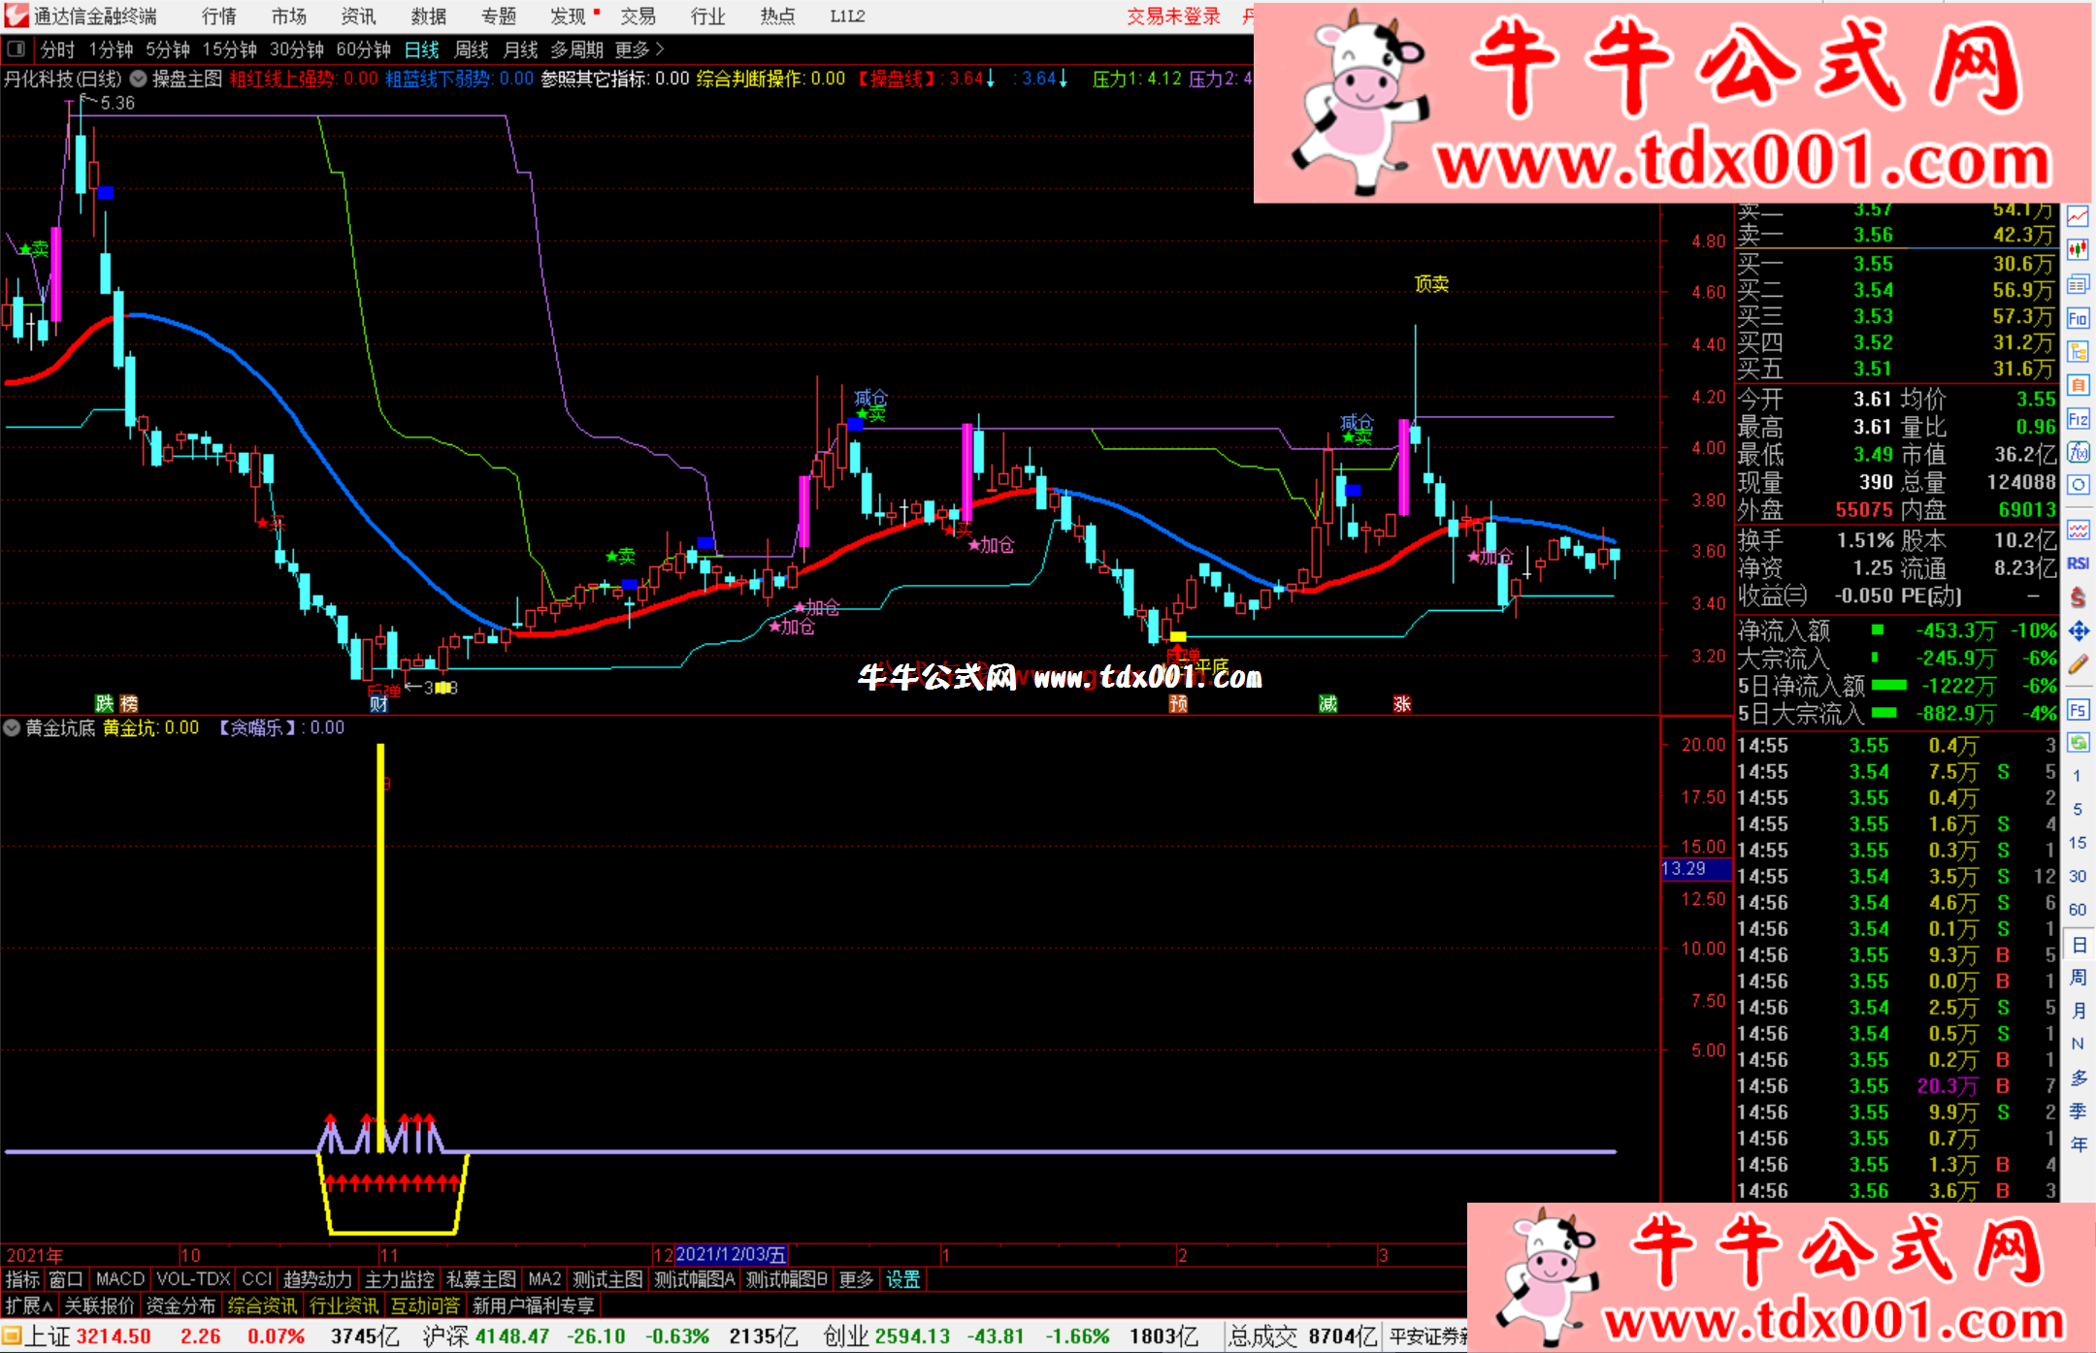Open the 市场 menu
The height and width of the screenshot is (1353, 2096).
pyautogui.click(x=288, y=16)
